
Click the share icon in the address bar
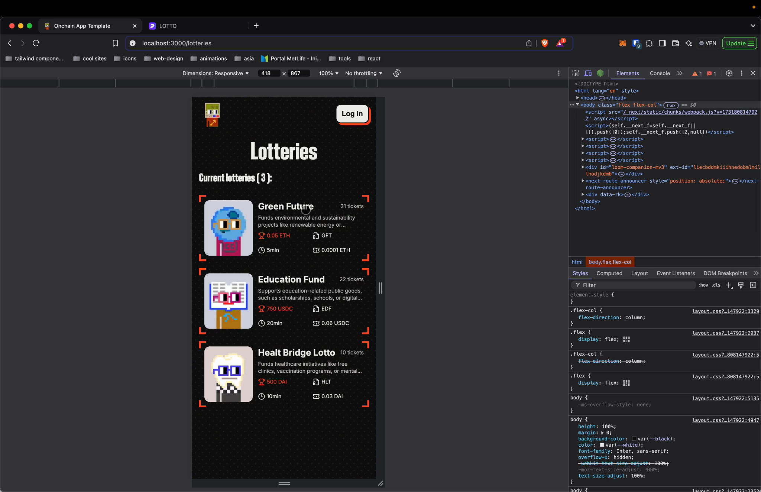pyautogui.click(x=529, y=43)
